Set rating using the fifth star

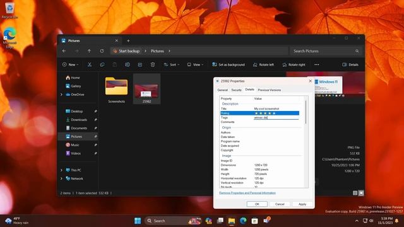point(274,113)
